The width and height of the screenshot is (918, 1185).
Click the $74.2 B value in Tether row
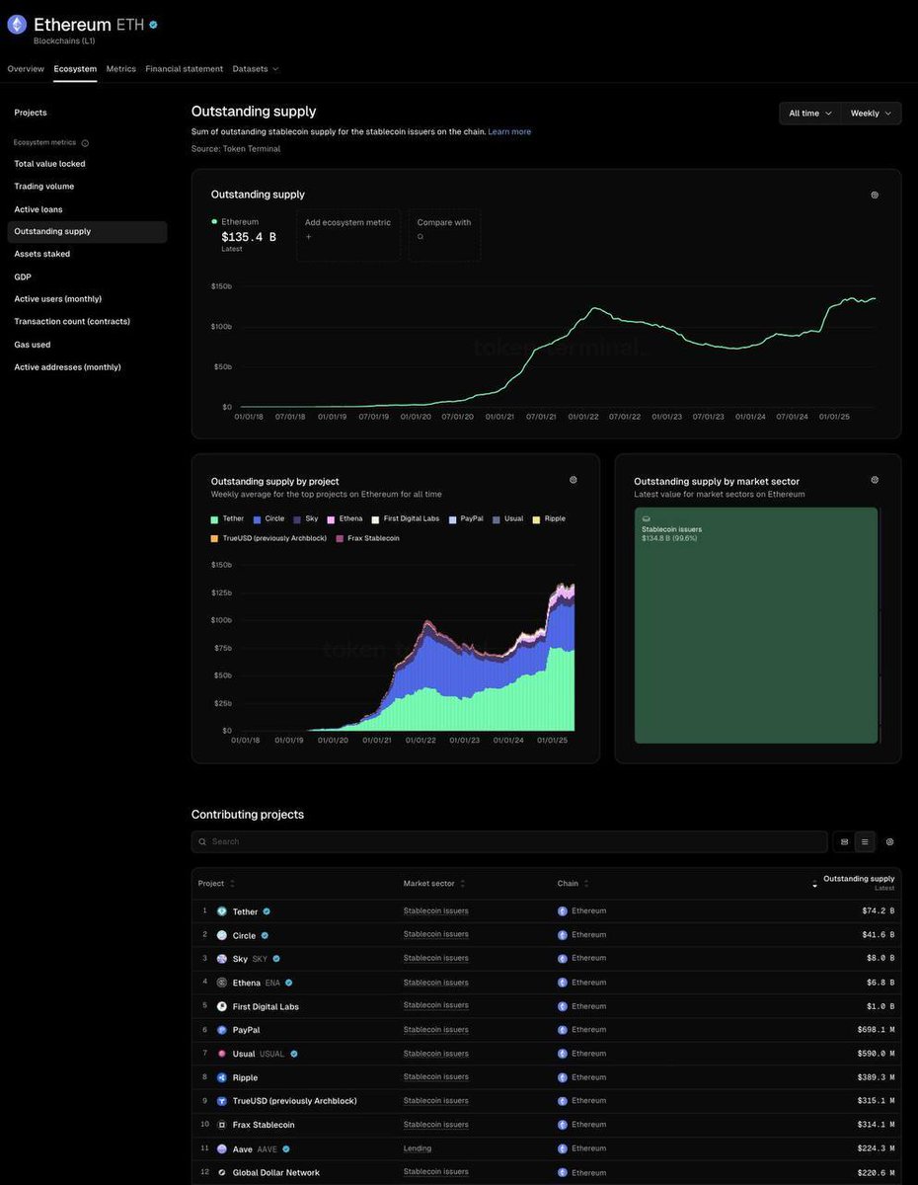(879, 911)
